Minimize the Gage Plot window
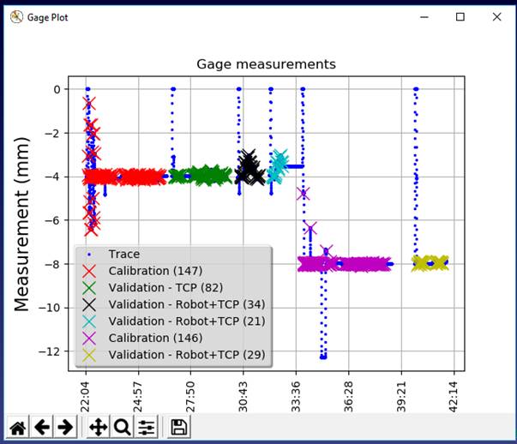This screenshot has height=444, width=517. coord(423,16)
